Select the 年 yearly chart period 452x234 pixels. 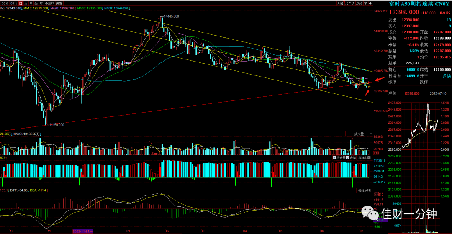tap(41, 3)
